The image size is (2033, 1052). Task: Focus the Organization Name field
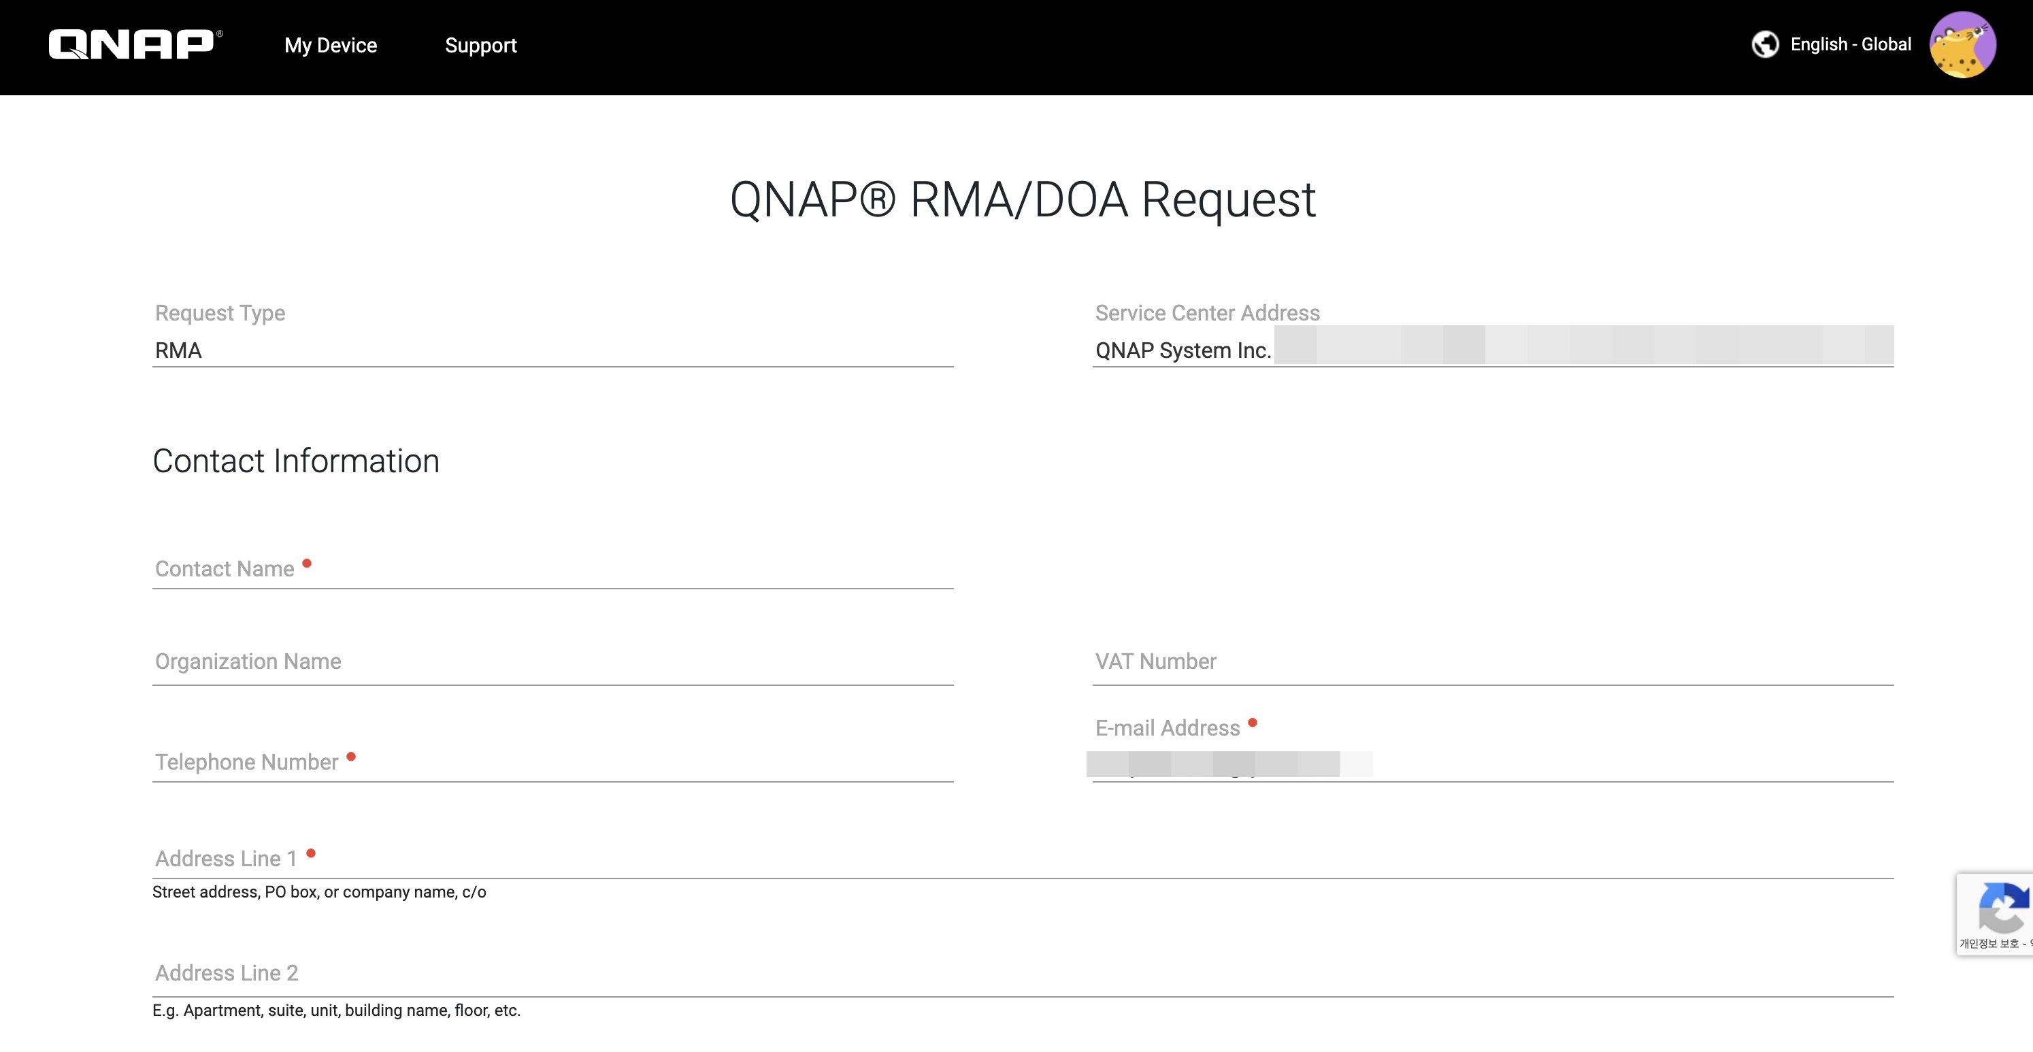552,661
